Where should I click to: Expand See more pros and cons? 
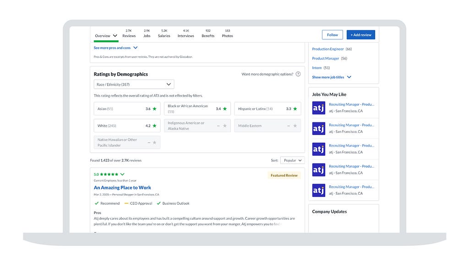(115, 48)
